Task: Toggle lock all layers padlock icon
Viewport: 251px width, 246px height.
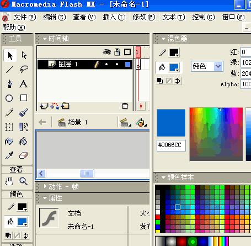Action: [117, 52]
